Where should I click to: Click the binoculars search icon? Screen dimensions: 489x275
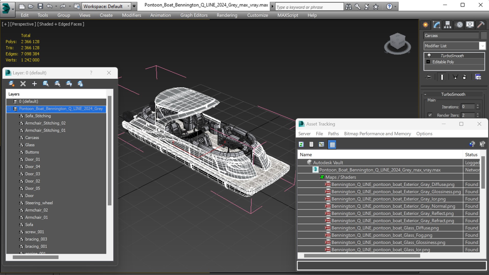tap(348, 7)
